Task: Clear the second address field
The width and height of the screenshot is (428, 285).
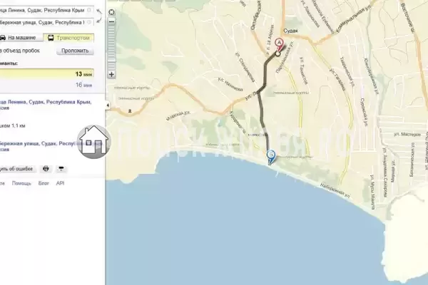Action: click(x=89, y=22)
